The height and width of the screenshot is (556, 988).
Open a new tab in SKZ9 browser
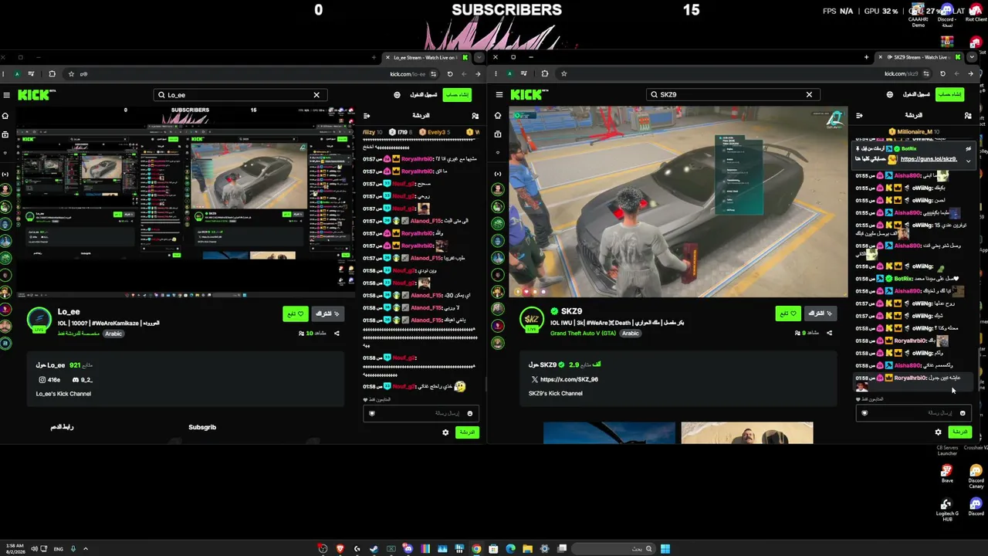(866, 57)
